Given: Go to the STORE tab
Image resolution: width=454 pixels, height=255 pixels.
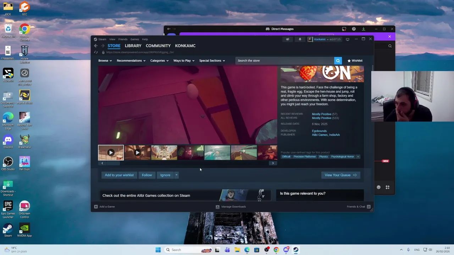Looking at the screenshot, I should [114, 46].
